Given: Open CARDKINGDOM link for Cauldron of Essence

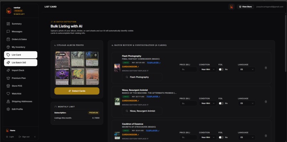Looking at the screenshot, I should pos(130,135).
